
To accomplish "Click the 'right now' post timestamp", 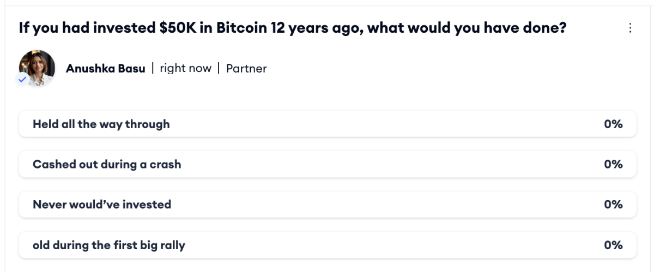I will pos(185,69).
